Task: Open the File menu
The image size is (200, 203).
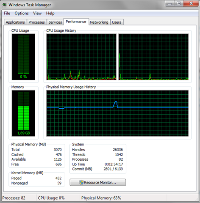Action: pos(7,13)
